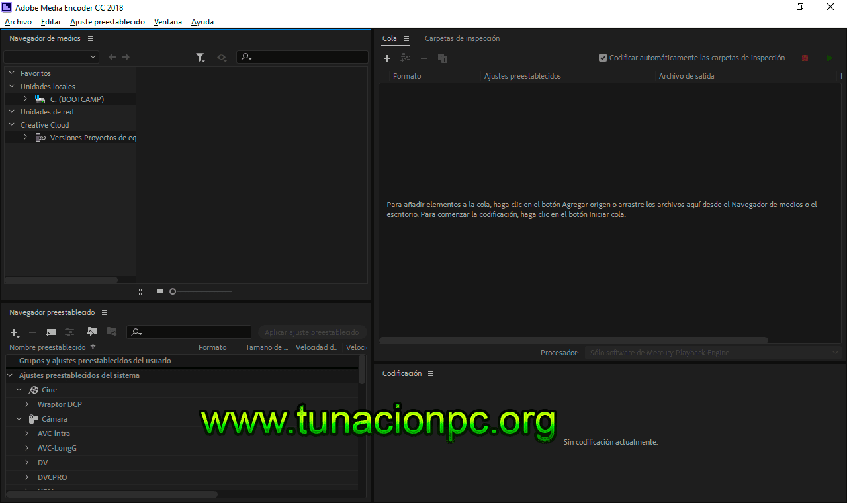Viewport: 847px width, 503px height.
Task: Toggle Codificar automáticamente las carpetas de inspección checkbox
Action: (x=603, y=58)
